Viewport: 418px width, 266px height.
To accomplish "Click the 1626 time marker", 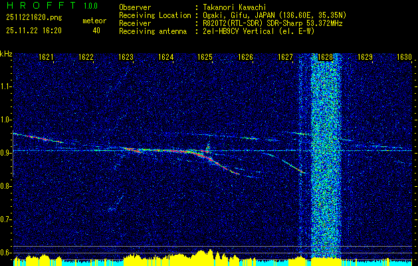I will coord(245,57).
